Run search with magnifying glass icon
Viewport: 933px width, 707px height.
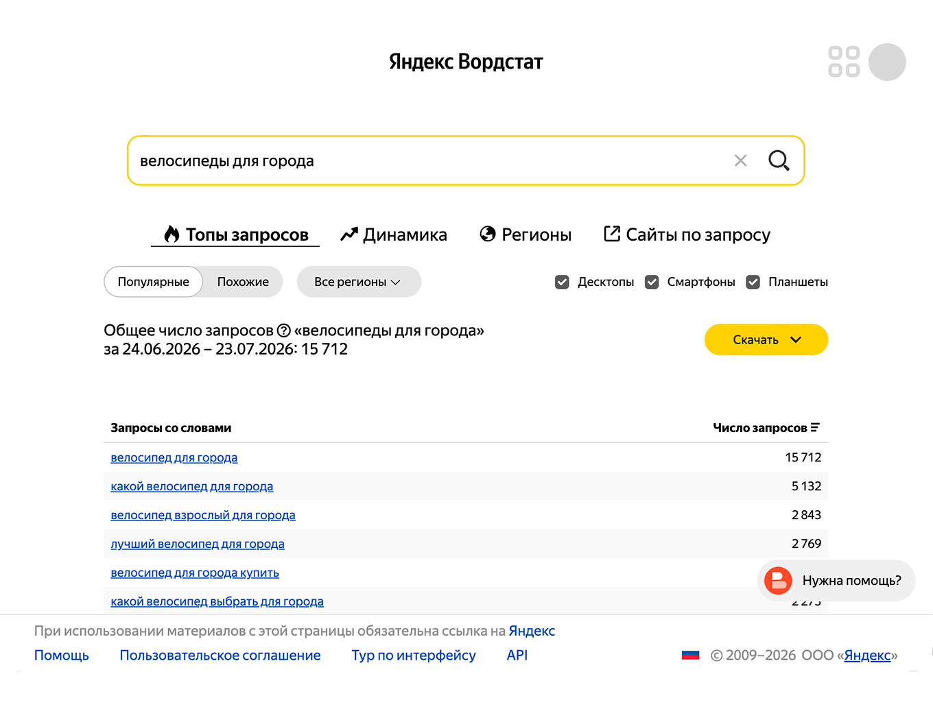[779, 160]
